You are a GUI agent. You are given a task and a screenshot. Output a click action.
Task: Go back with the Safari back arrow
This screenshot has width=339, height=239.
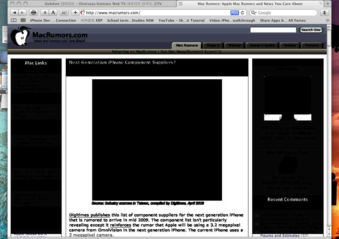pyautogui.click(x=14, y=13)
